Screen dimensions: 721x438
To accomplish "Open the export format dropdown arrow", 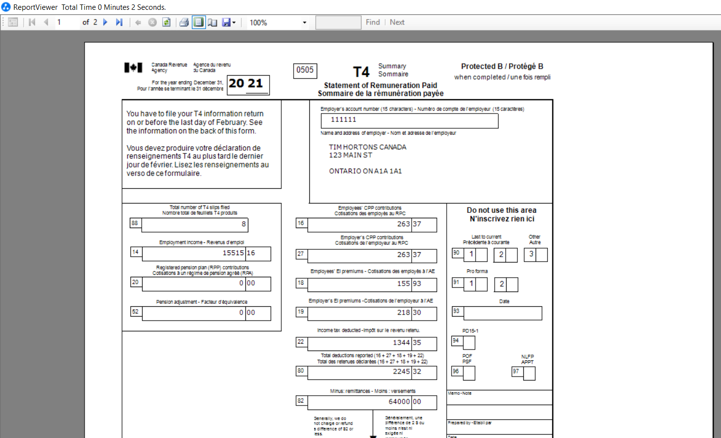I will (234, 22).
